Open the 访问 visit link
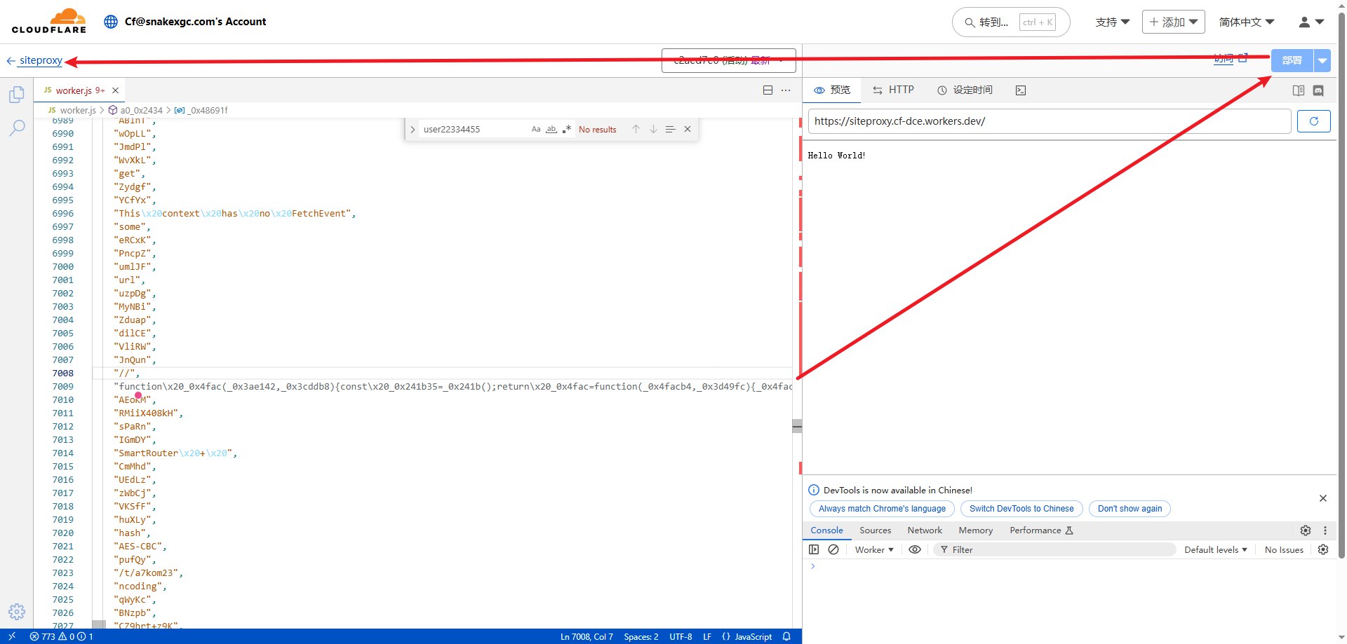Screen dimensions: 1347x644 coord(1230,58)
